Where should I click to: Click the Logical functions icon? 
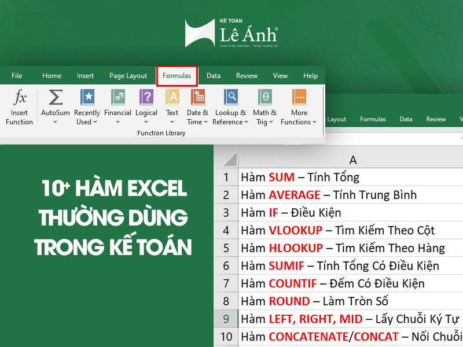point(146,97)
